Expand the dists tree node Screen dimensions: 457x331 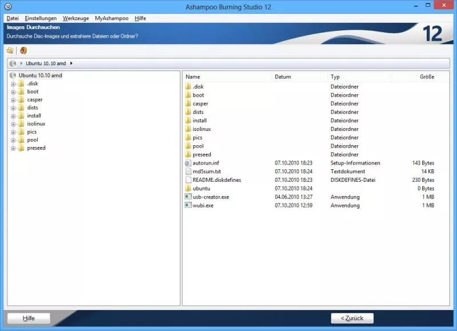click(13, 108)
